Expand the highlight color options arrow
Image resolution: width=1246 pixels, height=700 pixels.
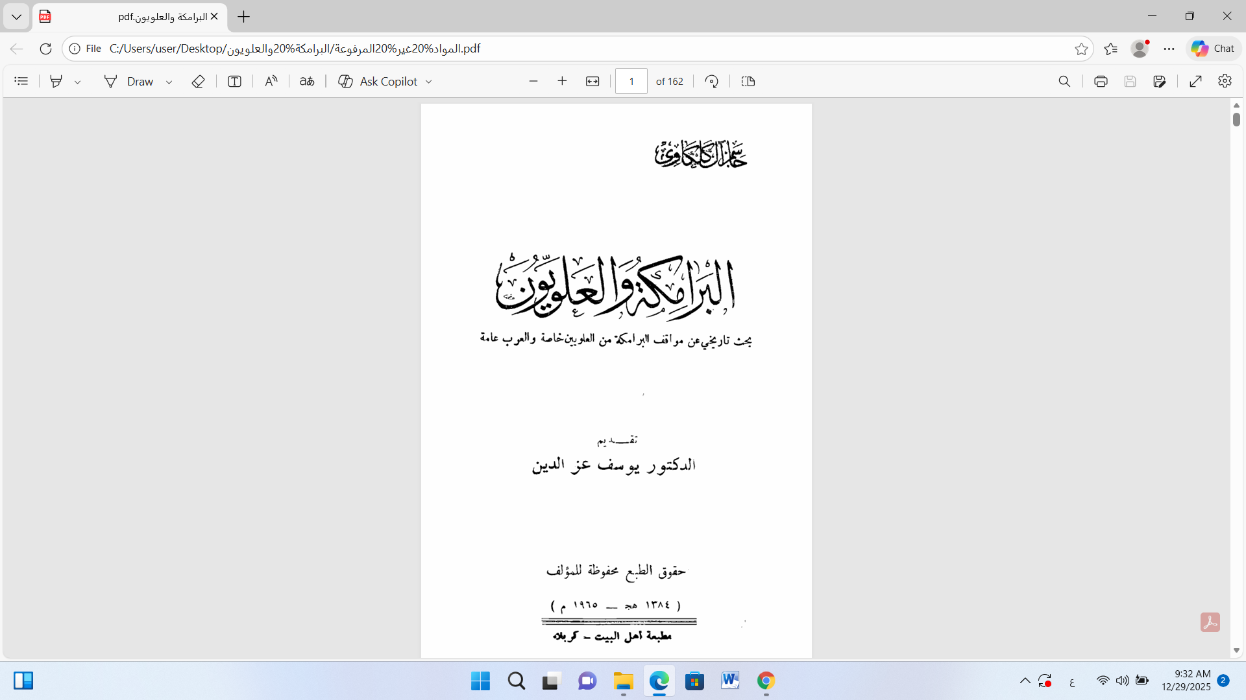coord(77,82)
